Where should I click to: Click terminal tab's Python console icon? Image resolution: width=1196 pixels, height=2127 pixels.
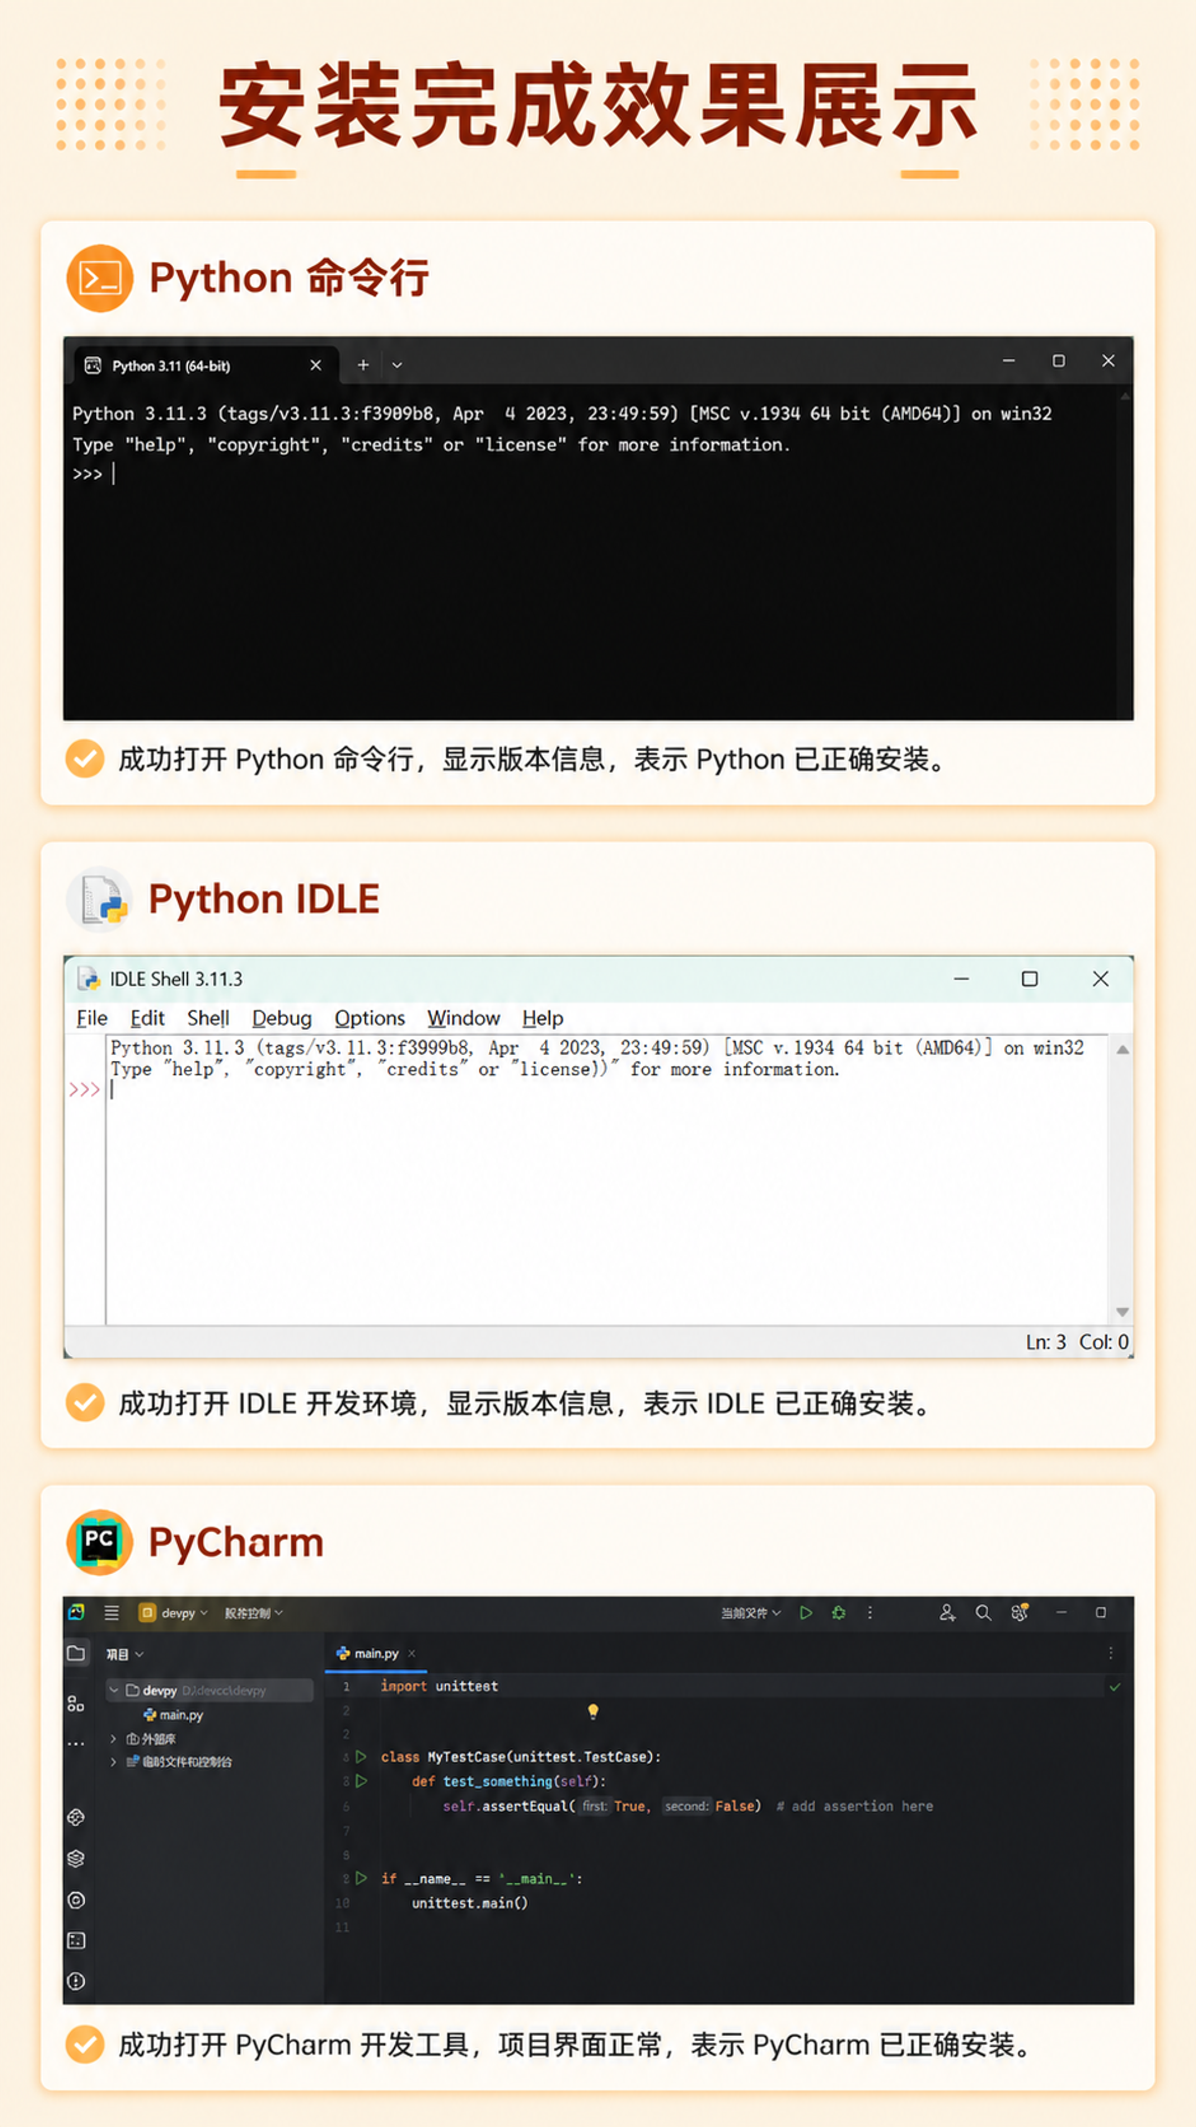(x=93, y=365)
